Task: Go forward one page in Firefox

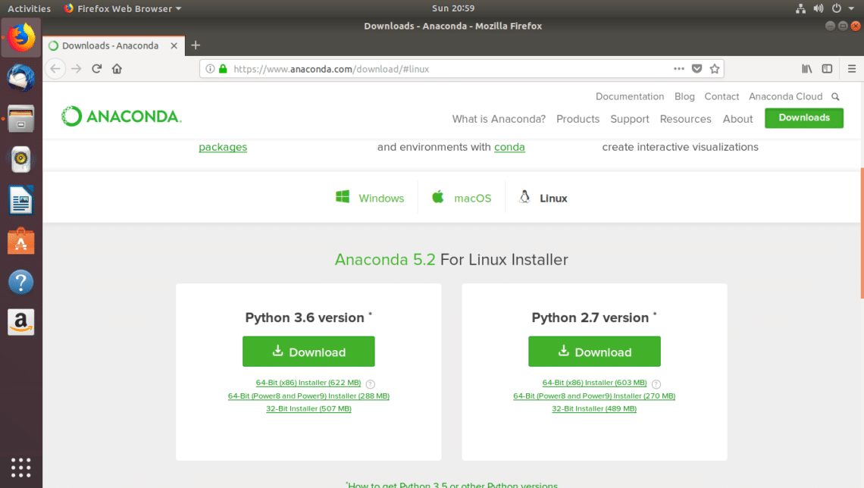Action: (x=76, y=69)
